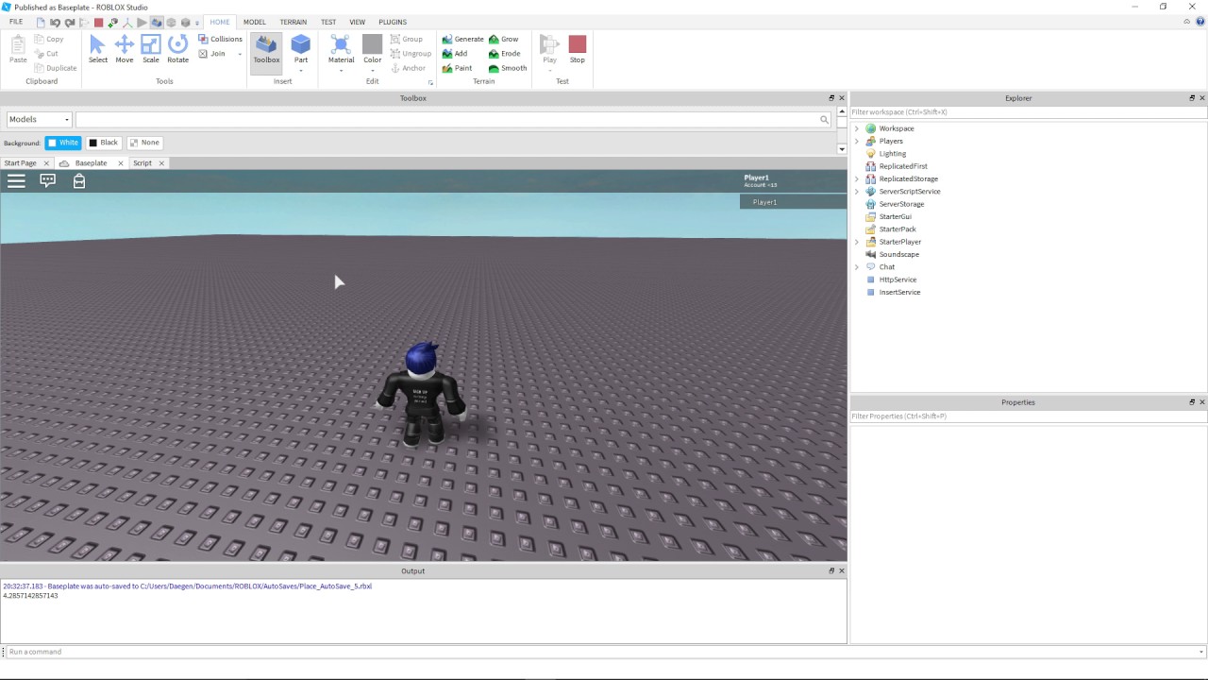This screenshot has width=1208, height=680.
Task: Choose the terrain Erode tool
Action: pos(505,54)
